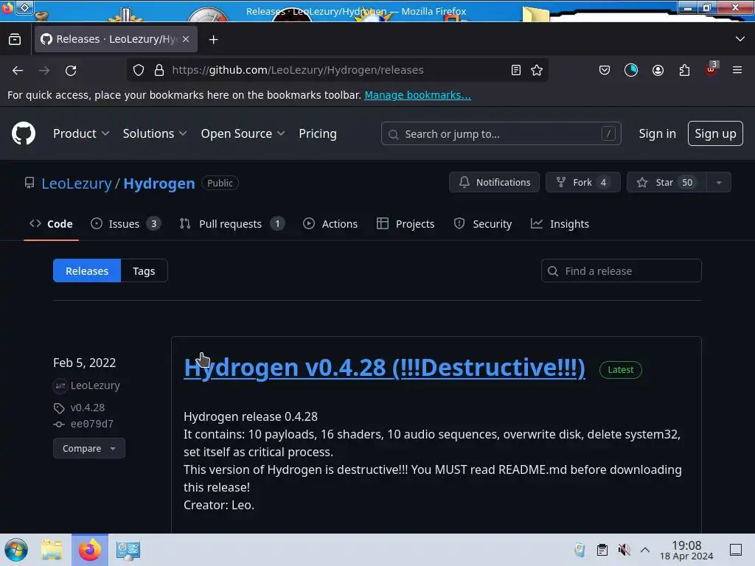
Task: Switch to the Code tab
Action: tap(51, 224)
